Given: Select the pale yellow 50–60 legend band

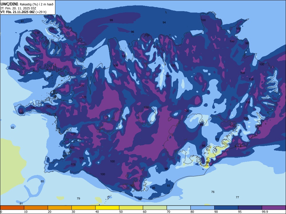Looking at the screenshot, I should (131, 208).
